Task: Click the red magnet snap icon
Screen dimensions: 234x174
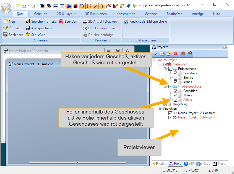Action: coord(75,6)
